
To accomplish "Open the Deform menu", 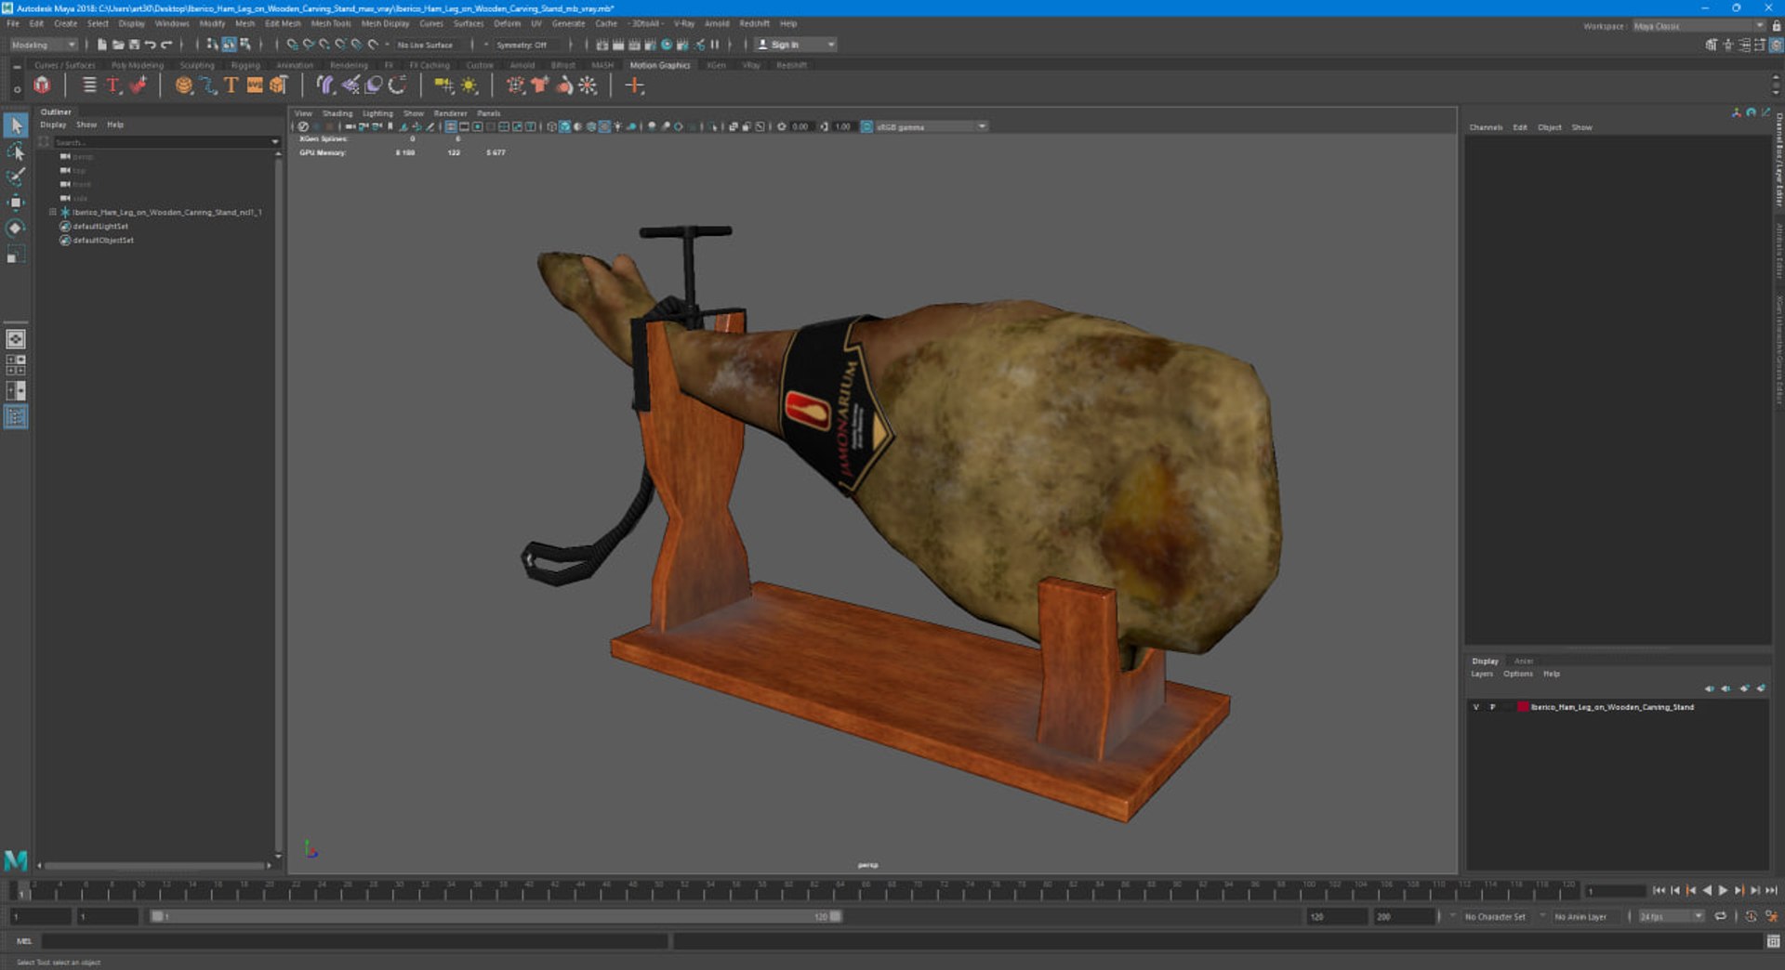I will click(x=507, y=23).
